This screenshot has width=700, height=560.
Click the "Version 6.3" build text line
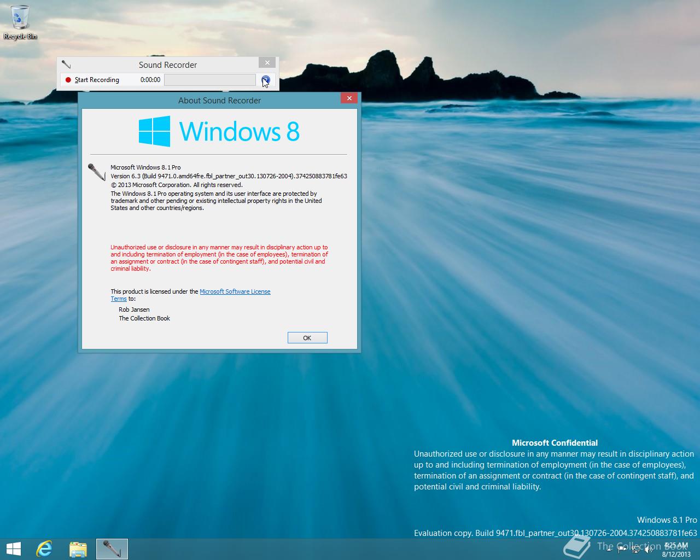click(229, 176)
